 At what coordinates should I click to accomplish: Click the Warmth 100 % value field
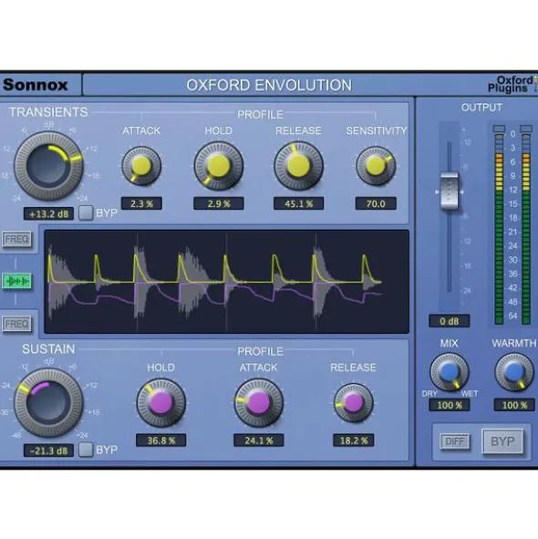[514, 405]
